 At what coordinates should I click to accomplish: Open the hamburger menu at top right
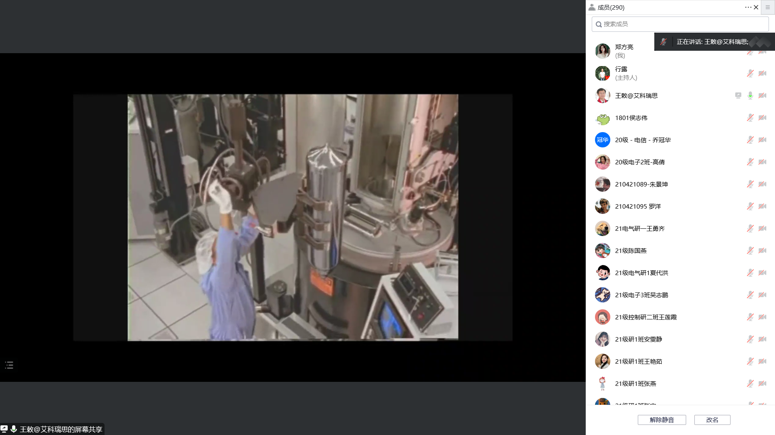[768, 7]
